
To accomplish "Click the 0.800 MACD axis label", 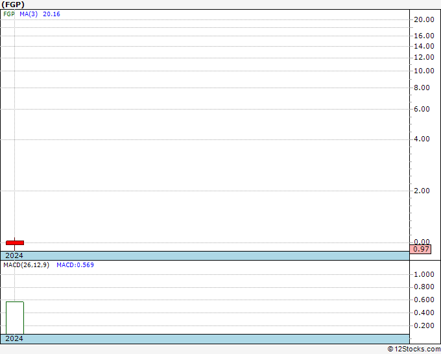I will tap(424, 287).
